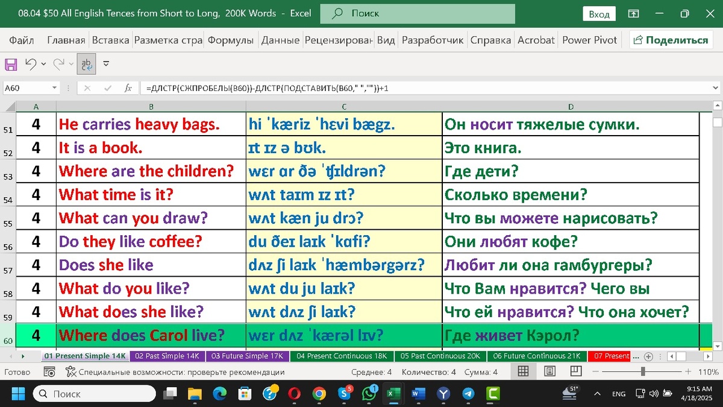Viewport: 723px width, 407px height.
Task: Click the next sheet navigation arrow
Action: coord(23,356)
